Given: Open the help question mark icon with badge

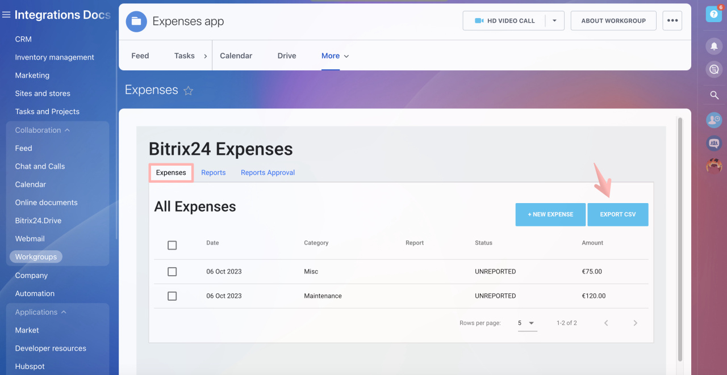Looking at the screenshot, I should click(714, 14).
